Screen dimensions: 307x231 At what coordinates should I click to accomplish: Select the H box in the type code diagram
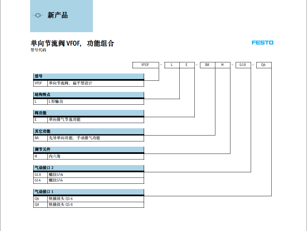click(223, 65)
